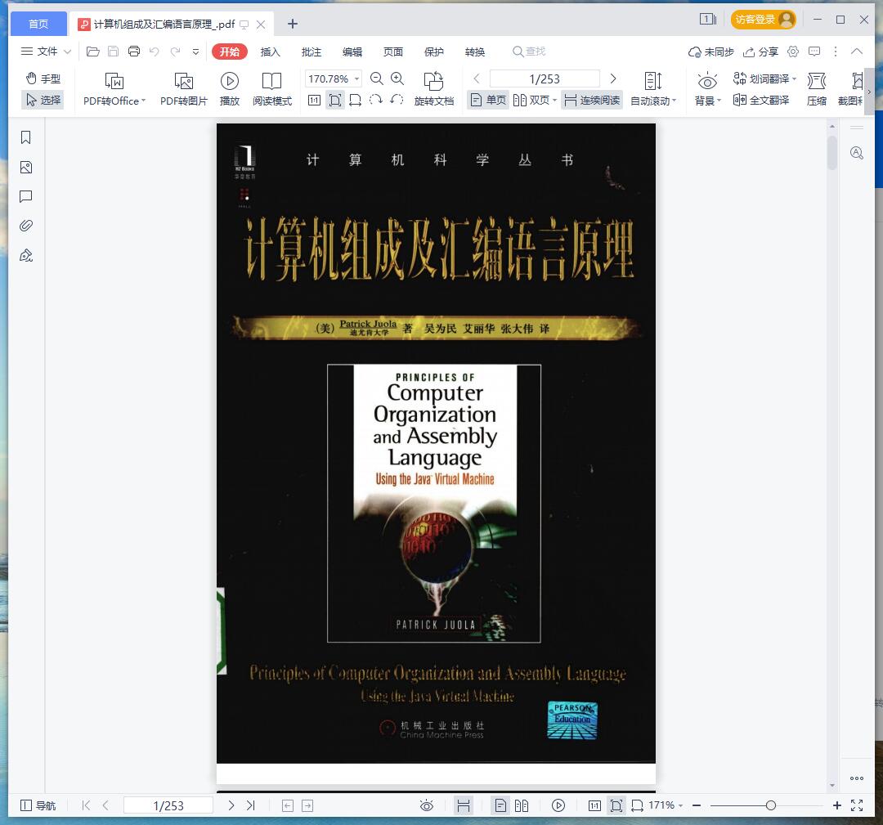Start the slideshow play button
883x825 pixels.
click(229, 89)
